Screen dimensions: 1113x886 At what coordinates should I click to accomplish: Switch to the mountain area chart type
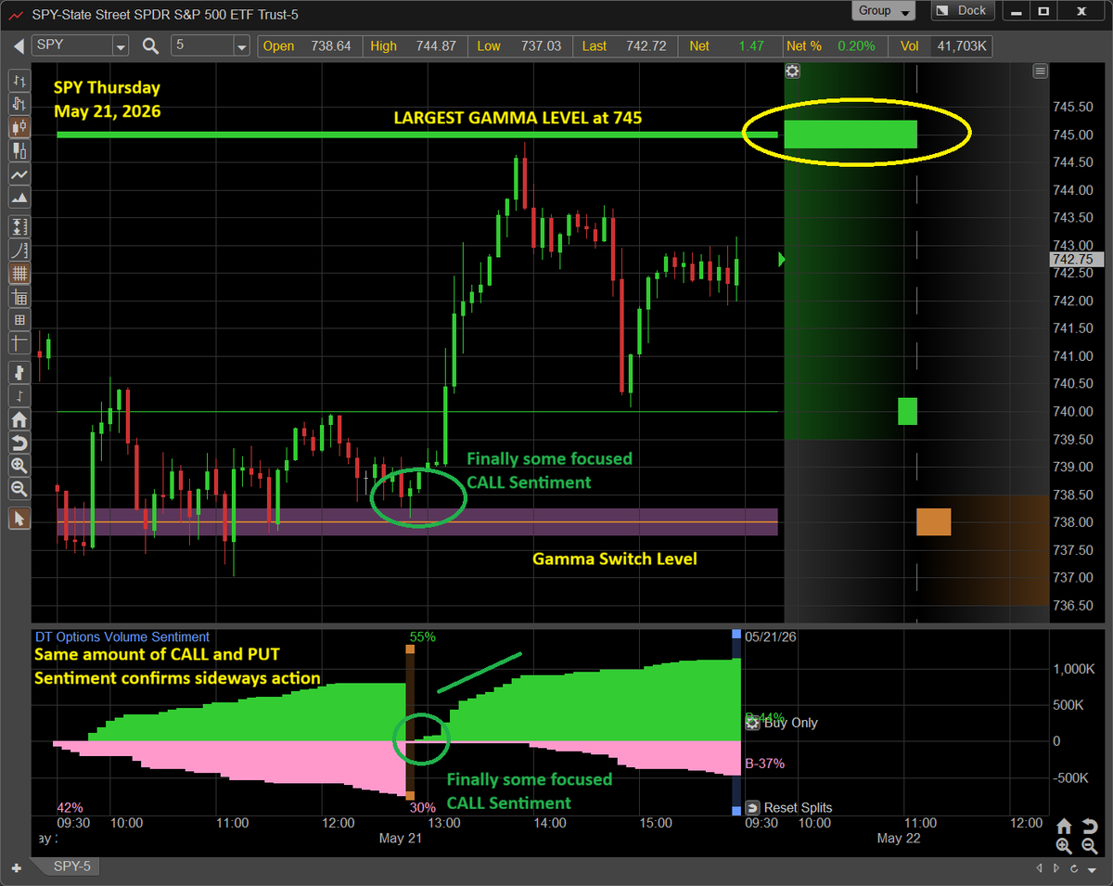(19, 197)
